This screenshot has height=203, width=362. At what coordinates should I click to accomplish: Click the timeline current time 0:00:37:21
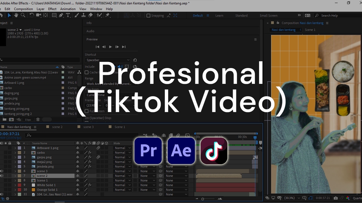[x=10, y=134]
